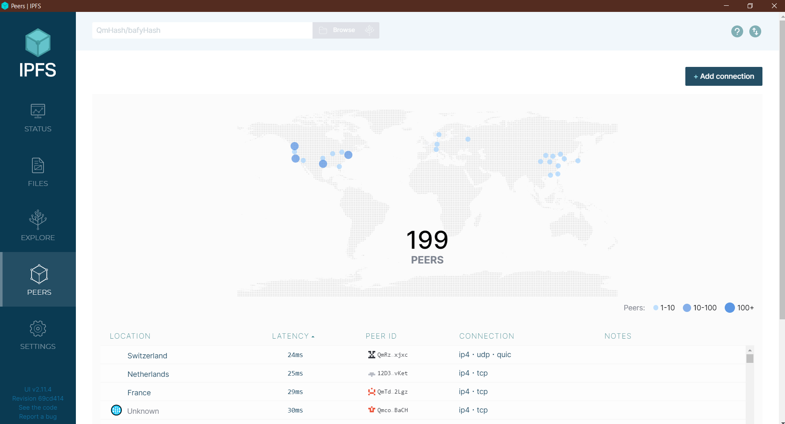
Task: Click the 199 peers count
Action: 427,240
